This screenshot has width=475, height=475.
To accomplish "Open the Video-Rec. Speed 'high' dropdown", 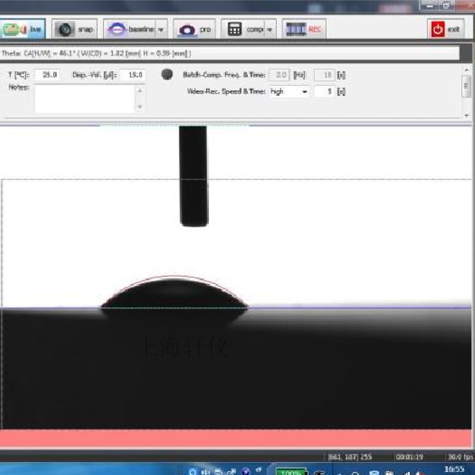I will 289,91.
